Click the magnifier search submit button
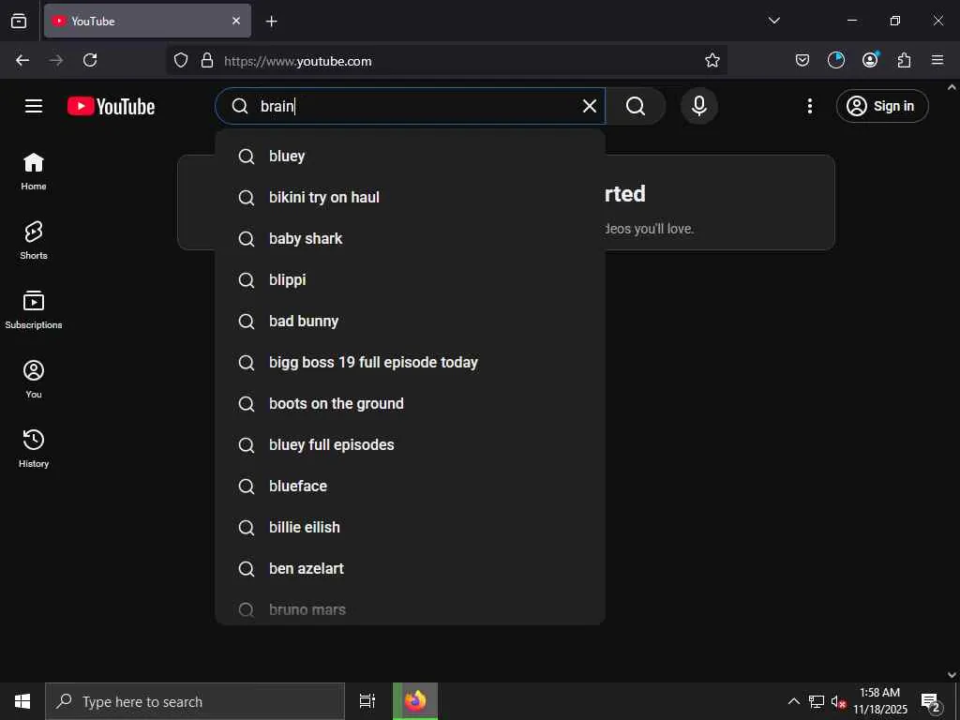Viewport: 960px width, 720px height. (636, 107)
